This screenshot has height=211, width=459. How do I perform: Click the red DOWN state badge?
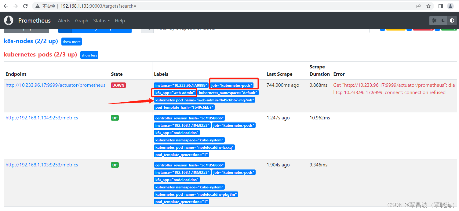coord(118,85)
